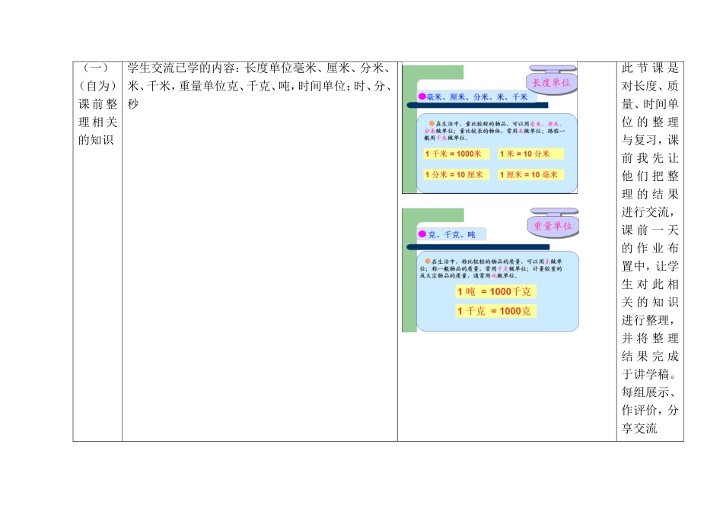Viewport: 723px width, 511px height.
Task: Click the purple 重量单位 title label
Action: (x=553, y=226)
